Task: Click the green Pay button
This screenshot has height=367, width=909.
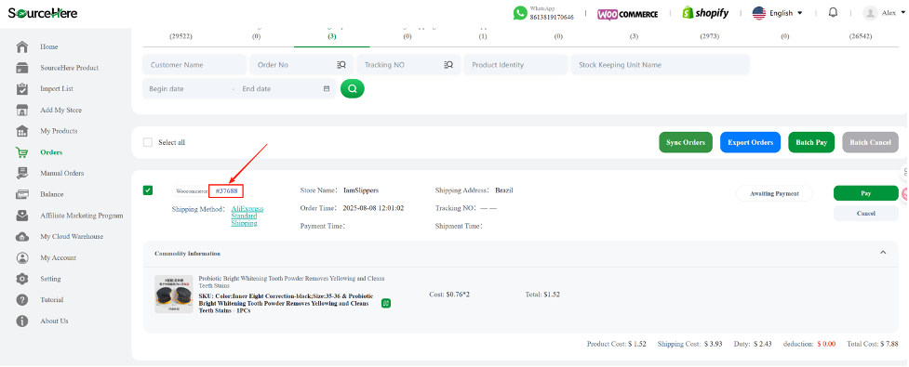Action: [x=866, y=193]
